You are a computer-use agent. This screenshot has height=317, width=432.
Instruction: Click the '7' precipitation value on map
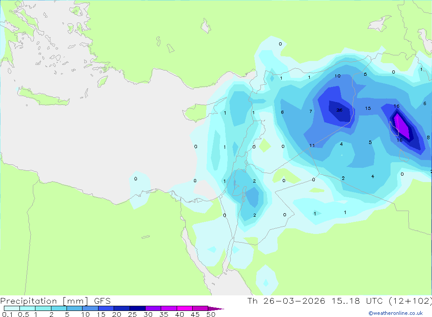click(x=311, y=112)
